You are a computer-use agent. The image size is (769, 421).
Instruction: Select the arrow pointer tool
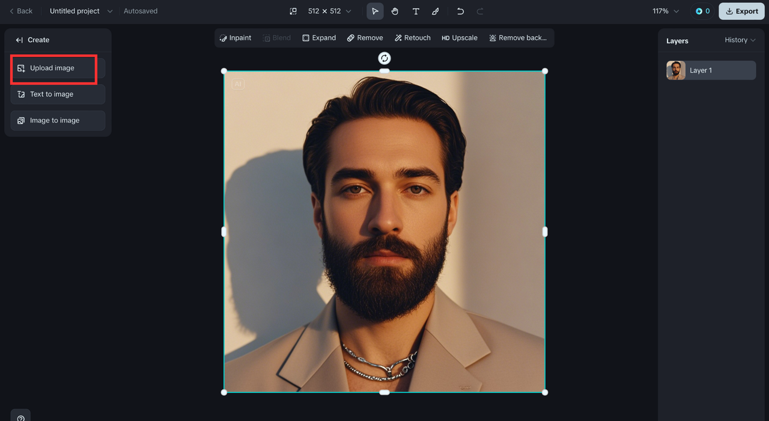(x=375, y=11)
